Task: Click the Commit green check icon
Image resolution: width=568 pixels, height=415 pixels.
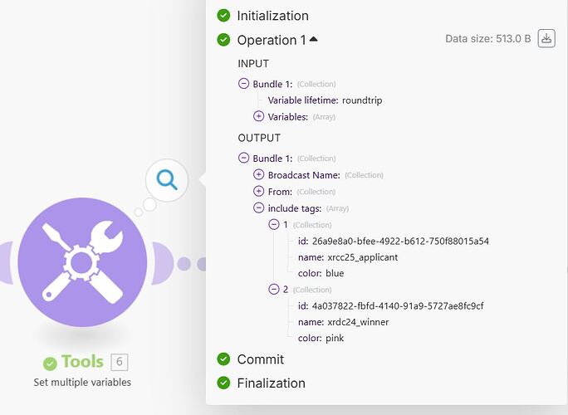Action: pyautogui.click(x=223, y=359)
